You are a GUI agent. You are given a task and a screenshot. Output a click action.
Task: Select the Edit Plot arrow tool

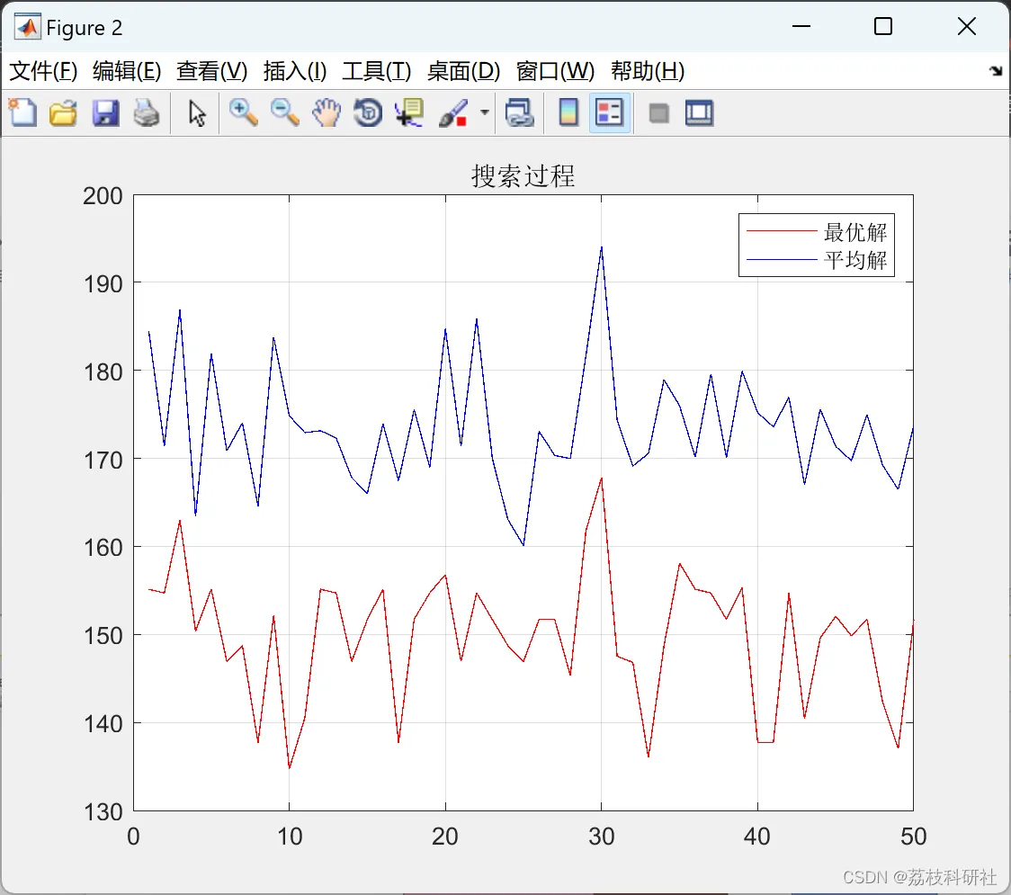(197, 112)
